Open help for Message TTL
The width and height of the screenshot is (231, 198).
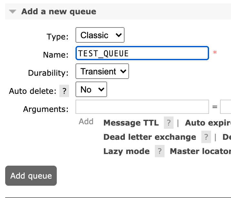coord(168,123)
